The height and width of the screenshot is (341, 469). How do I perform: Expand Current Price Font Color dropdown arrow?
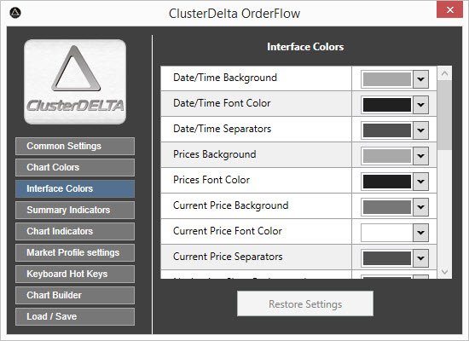coord(421,233)
